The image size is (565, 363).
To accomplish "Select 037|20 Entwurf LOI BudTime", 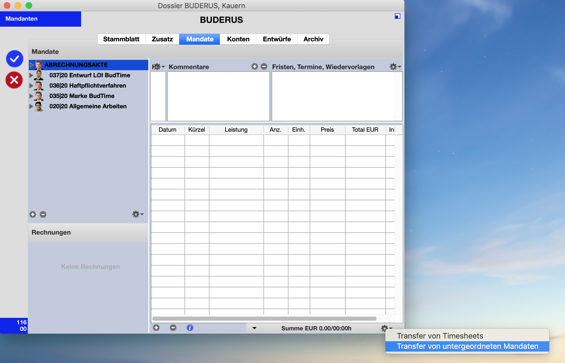I will tap(88, 75).
